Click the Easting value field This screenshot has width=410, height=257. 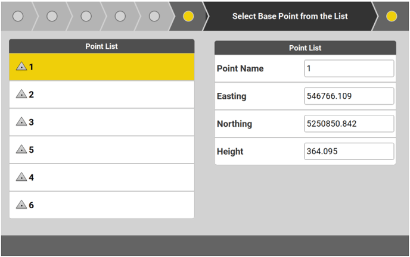[349, 96]
